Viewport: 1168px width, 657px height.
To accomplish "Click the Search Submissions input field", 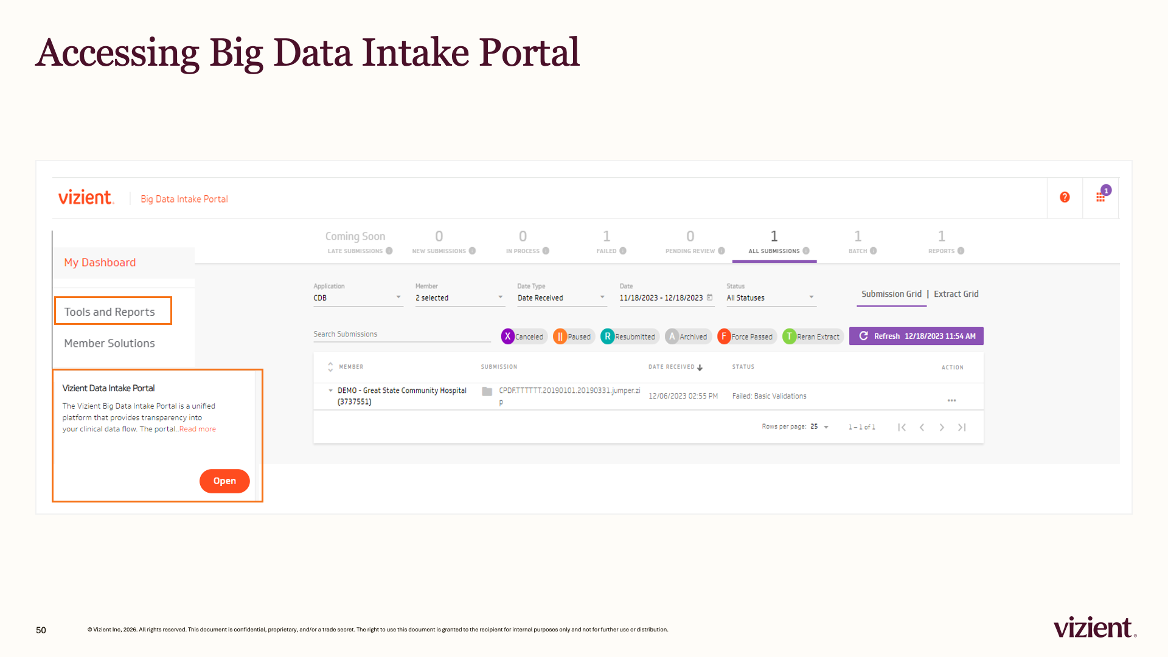I will (402, 335).
